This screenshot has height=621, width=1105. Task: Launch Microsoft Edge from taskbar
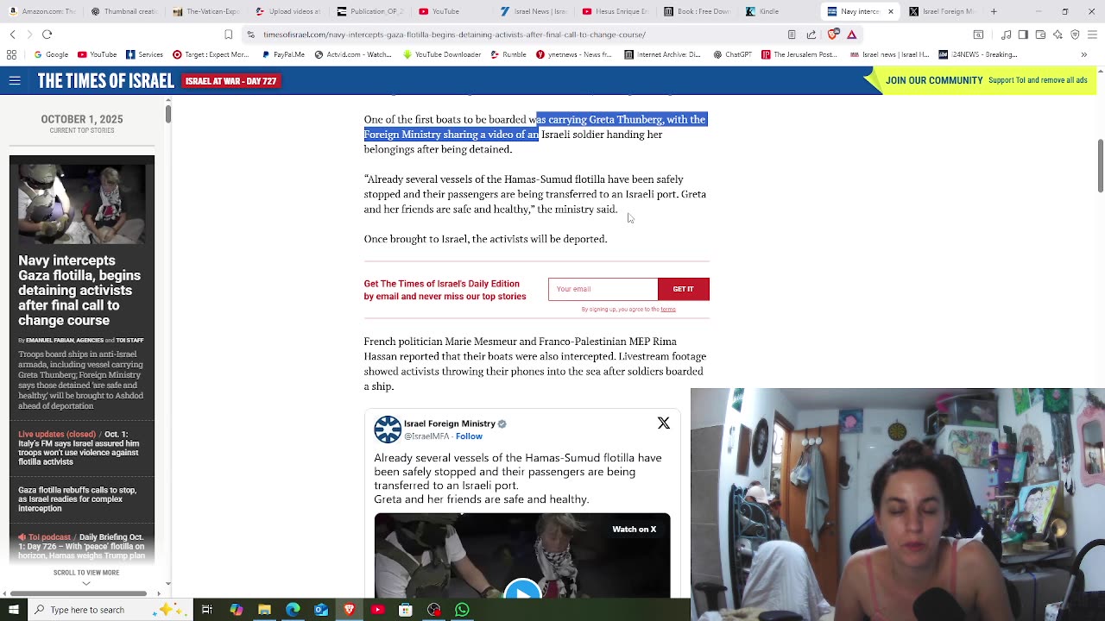click(x=293, y=610)
